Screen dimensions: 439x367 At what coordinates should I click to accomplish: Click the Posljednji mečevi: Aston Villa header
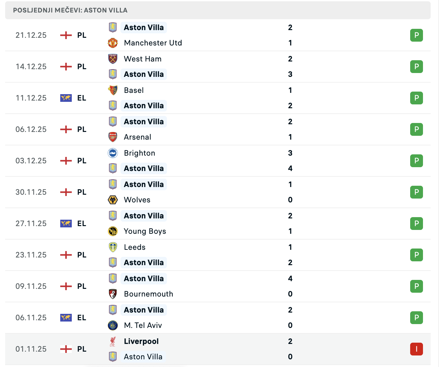click(70, 10)
